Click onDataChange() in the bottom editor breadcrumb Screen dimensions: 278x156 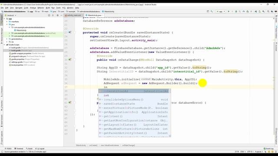click(x=129, y=145)
